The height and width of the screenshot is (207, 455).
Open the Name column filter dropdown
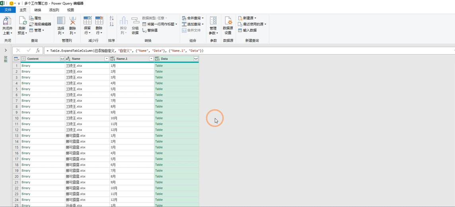107,59
